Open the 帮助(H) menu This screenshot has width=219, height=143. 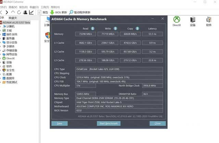click(55, 7)
